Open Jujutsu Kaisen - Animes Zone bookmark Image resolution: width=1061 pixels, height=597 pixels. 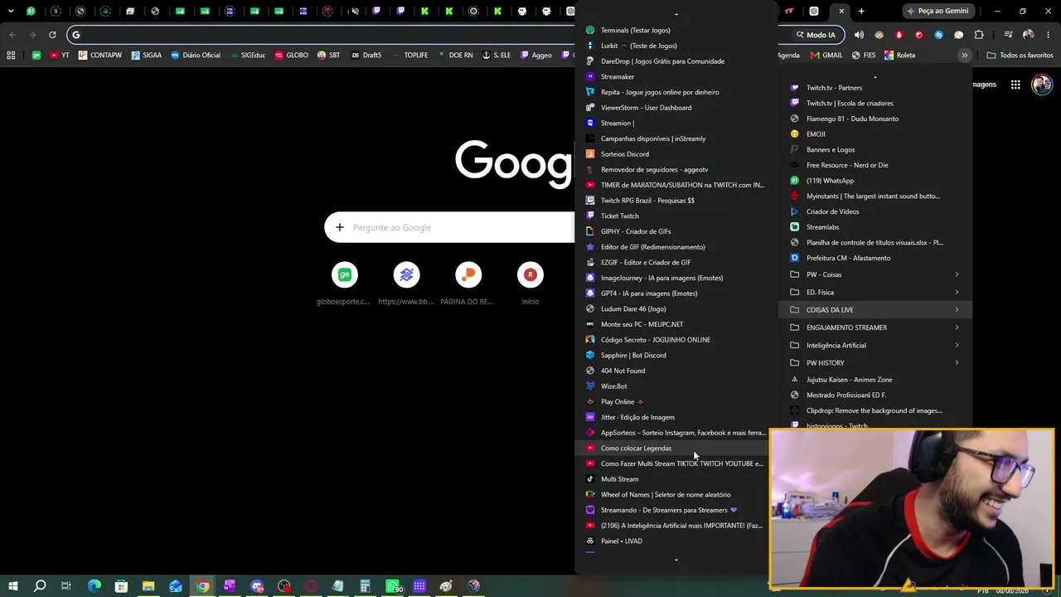click(874, 380)
